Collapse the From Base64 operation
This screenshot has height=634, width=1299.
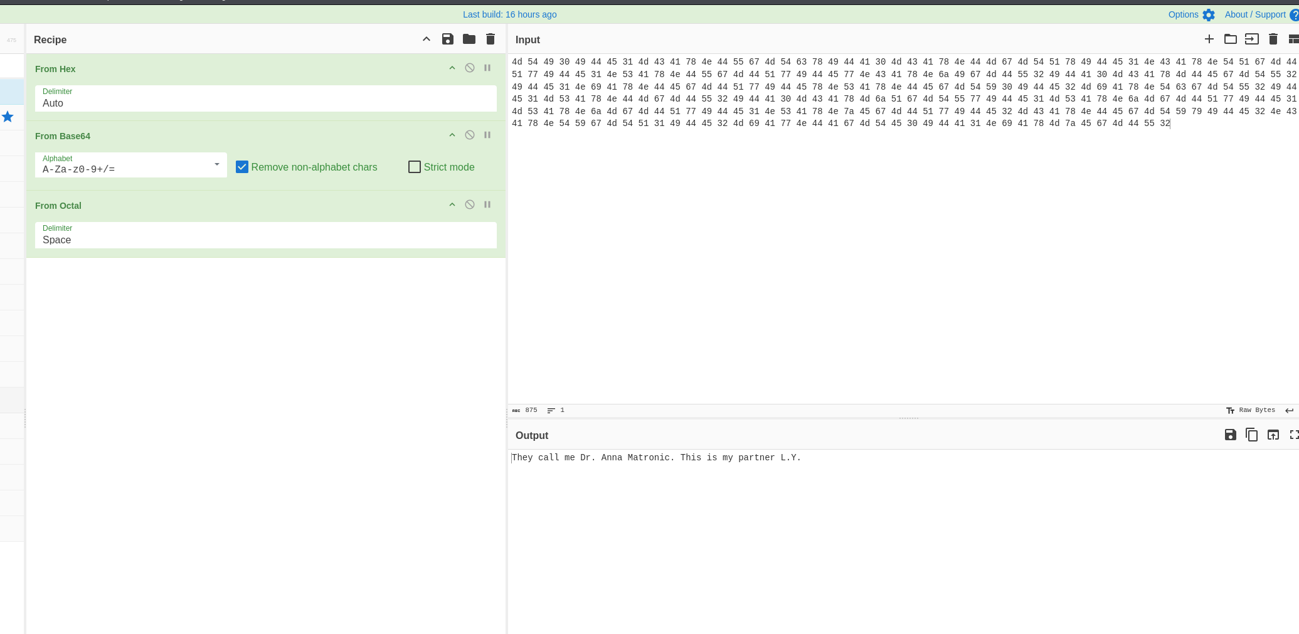click(452, 135)
